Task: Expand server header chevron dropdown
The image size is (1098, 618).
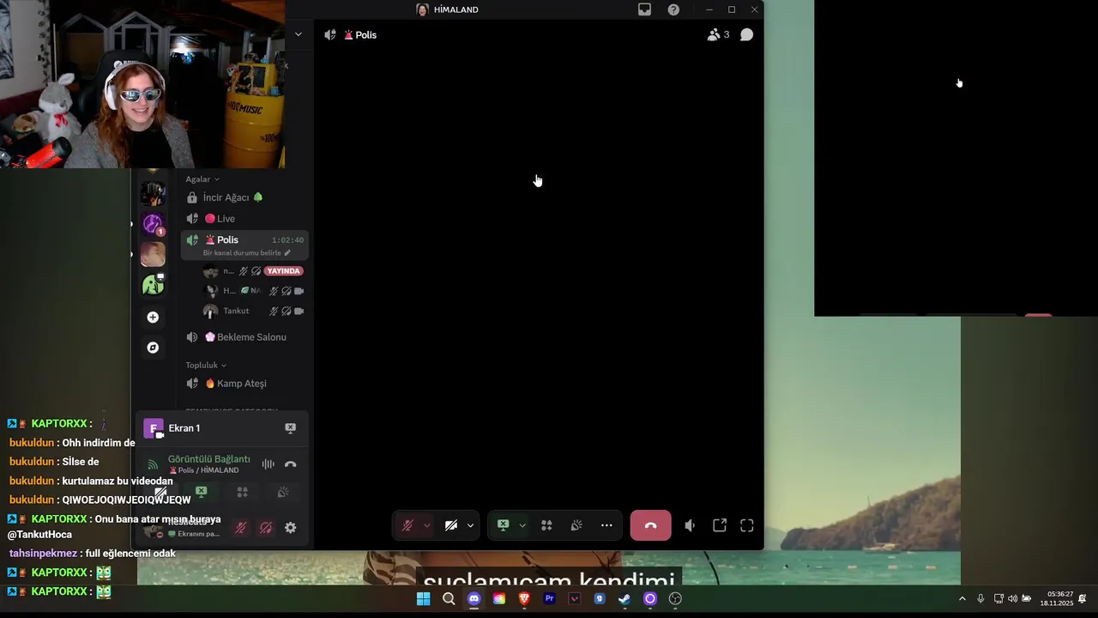Action: [298, 34]
